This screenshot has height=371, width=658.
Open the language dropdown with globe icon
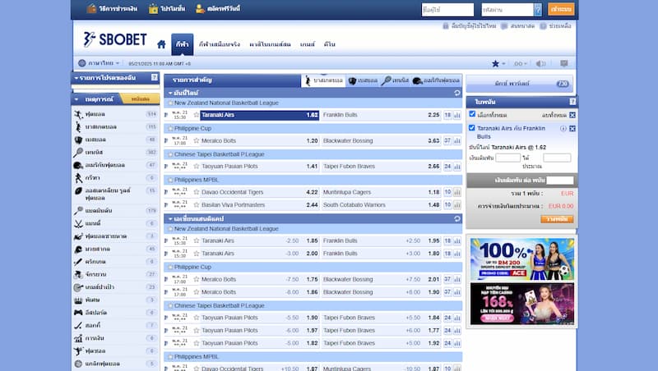(x=99, y=63)
